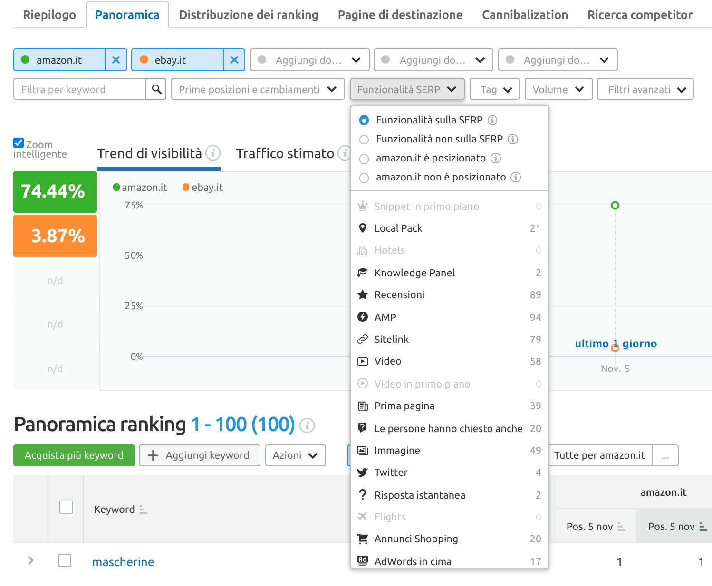The height and width of the screenshot is (586, 712).
Task: Click Tutte per amazon.it button
Action: 600,455
